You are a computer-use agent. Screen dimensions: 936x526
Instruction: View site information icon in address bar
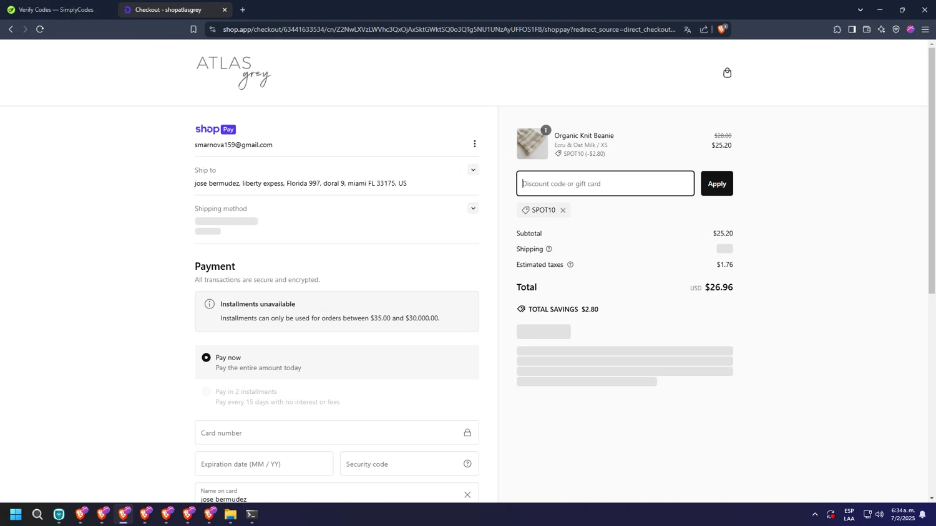coord(212,29)
